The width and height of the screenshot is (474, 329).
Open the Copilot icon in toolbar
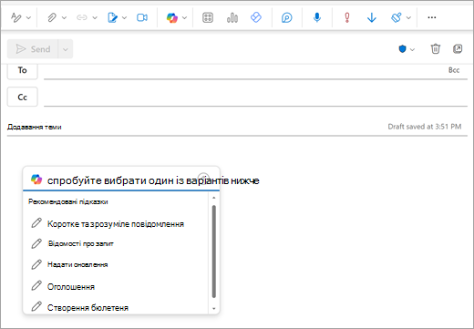pyautogui.click(x=172, y=17)
